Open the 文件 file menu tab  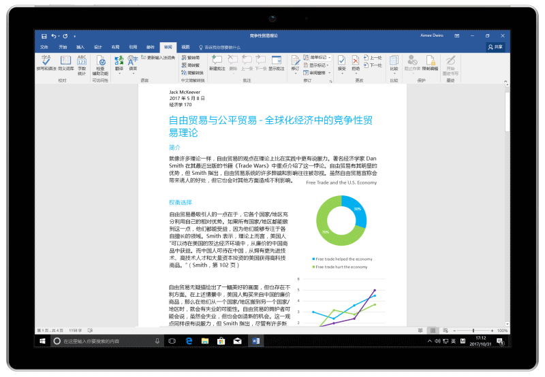(44, 47)
